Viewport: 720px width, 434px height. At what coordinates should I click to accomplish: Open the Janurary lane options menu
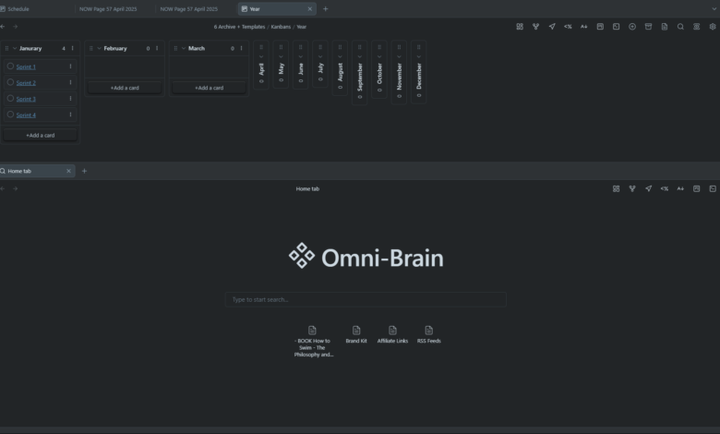pyautogui.click(x=72, y=48)
